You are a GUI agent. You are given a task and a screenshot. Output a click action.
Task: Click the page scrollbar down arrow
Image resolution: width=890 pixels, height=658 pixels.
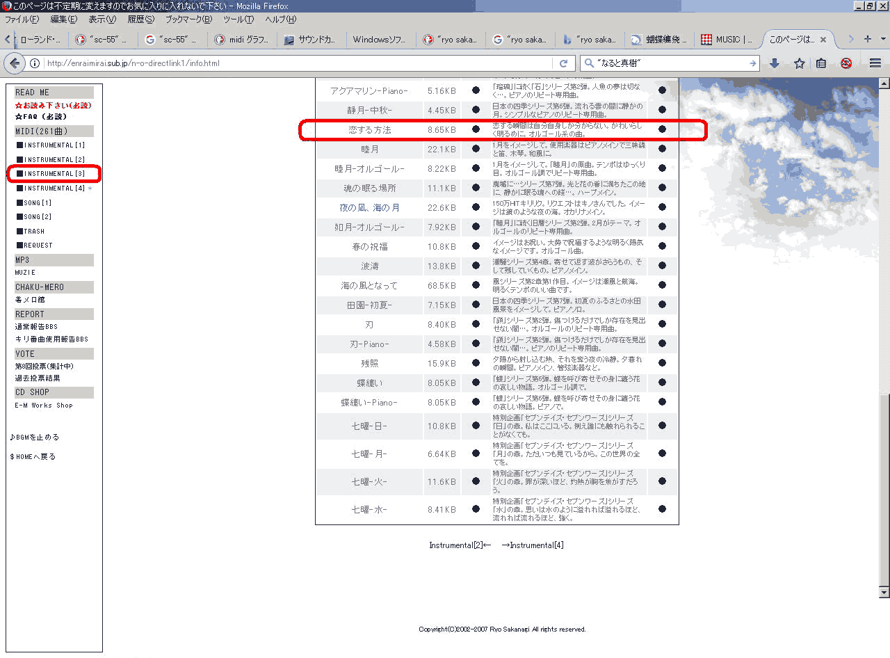(884, 593)
